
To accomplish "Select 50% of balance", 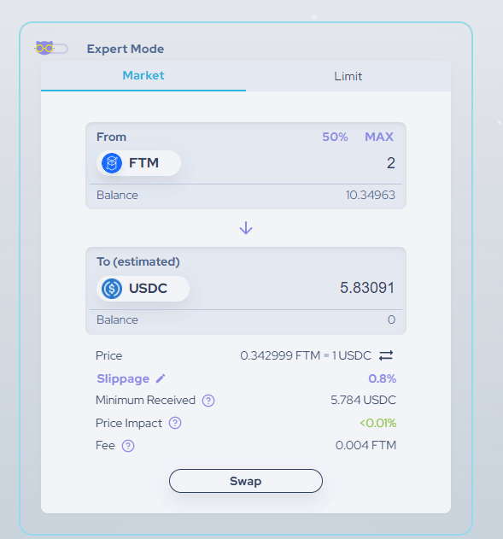I will click(335, 137).
